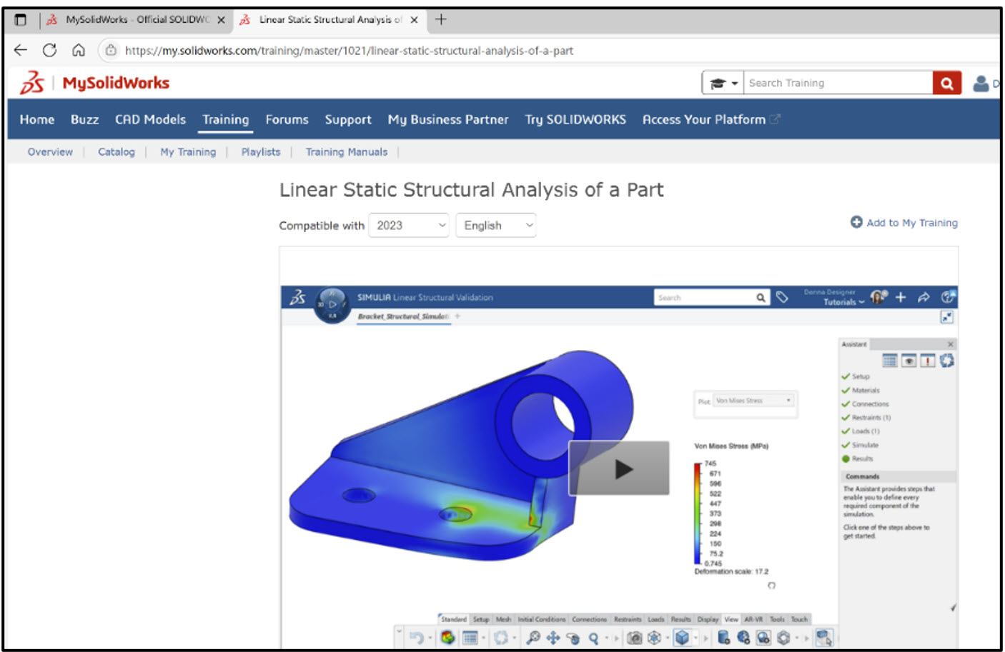The image size is (1005, 652).
Task: Open the Training Manuals menu item
Action: [x=346, y=151]
